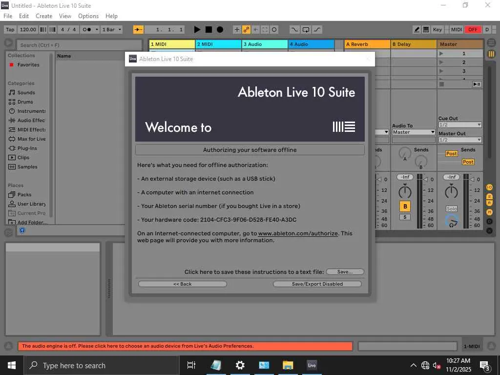Click the Punch-Out switch icon
The image size is (500, 375).
point(317,30)
